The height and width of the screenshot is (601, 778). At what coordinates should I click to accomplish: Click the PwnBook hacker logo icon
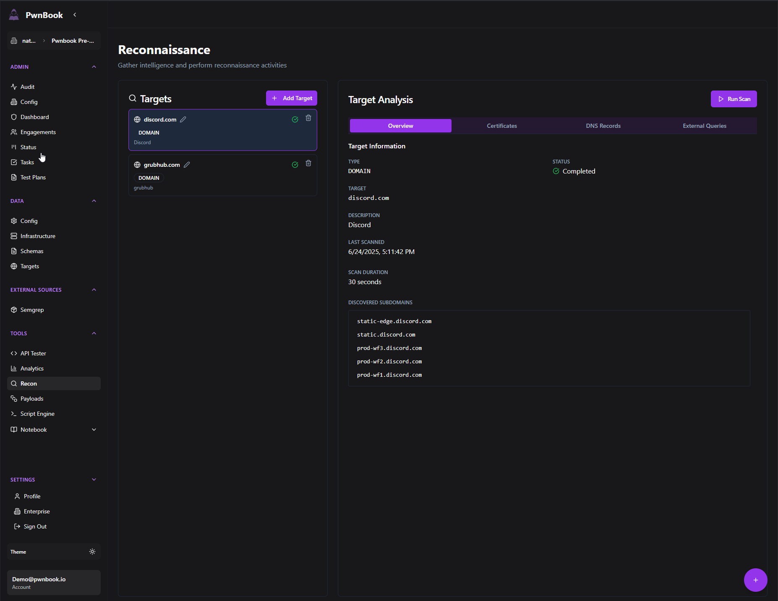14,15
